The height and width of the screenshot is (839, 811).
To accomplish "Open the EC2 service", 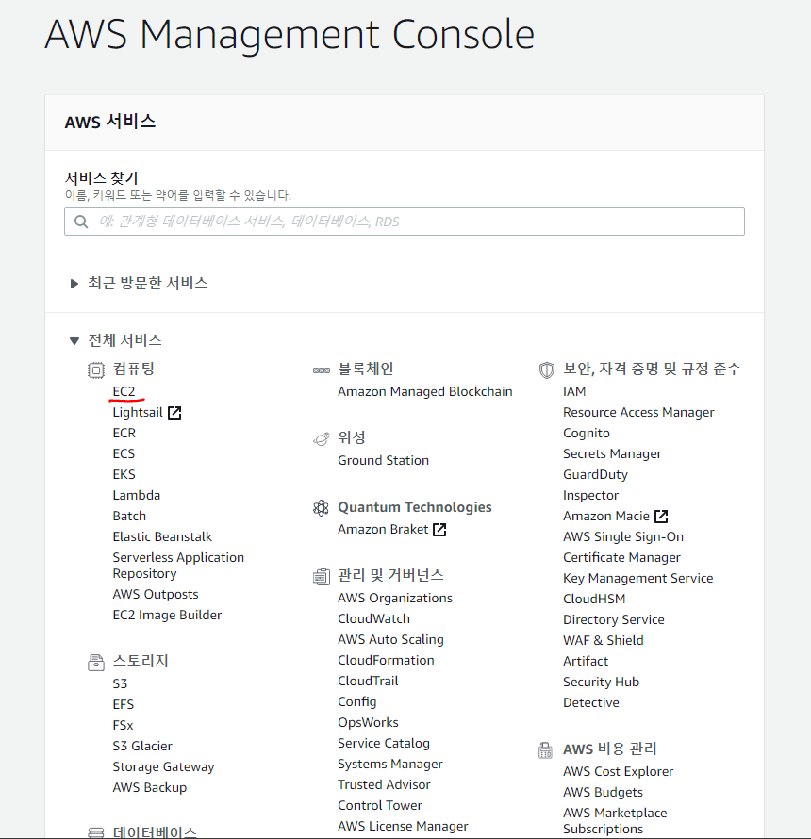I will pos(124,391).
